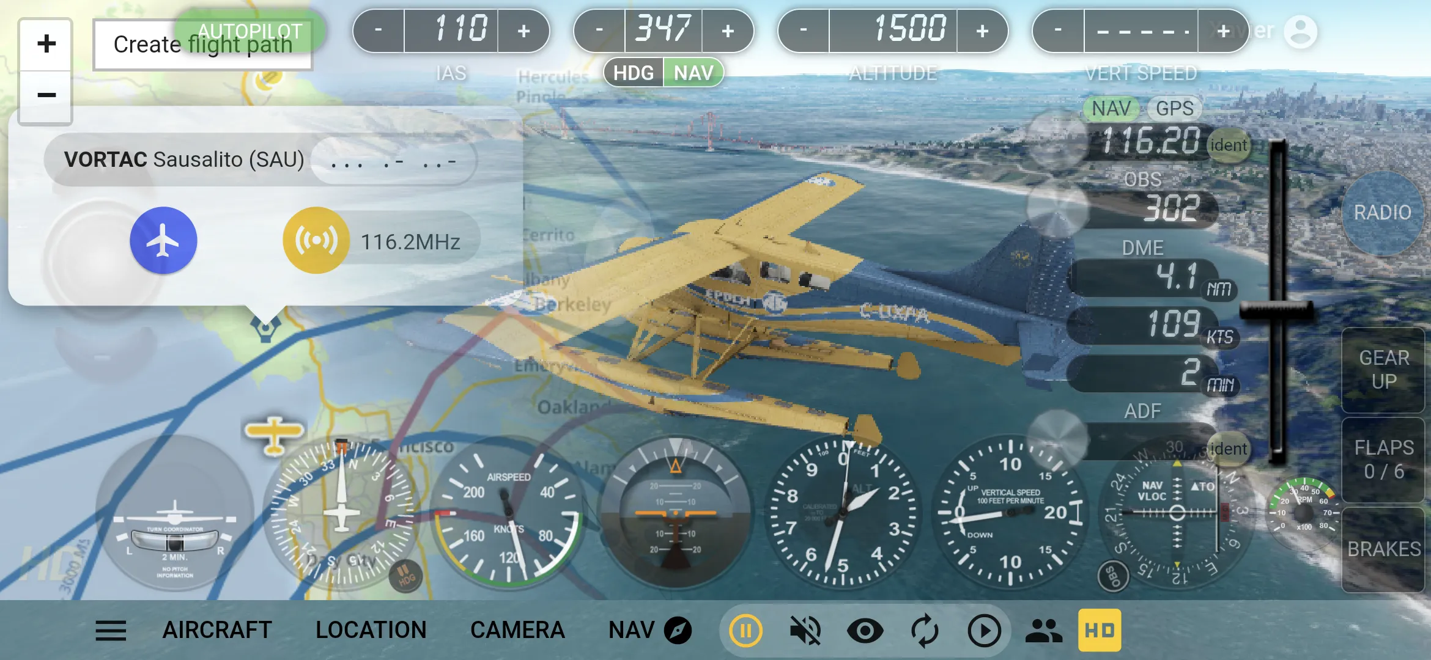
Task: Toggle GPS navigation mode display
Action: [1171, 108]
